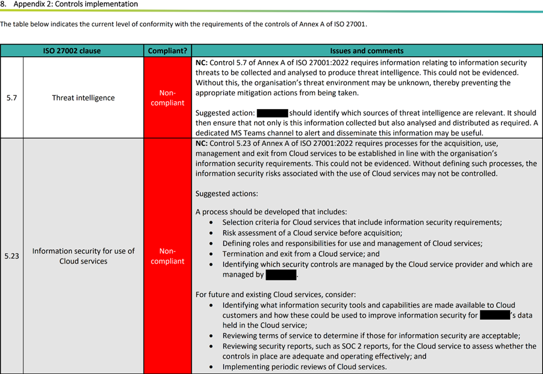
Task: Click the "Termination and exit from a Cloud service" bullet
Action: click(x=301, y=254)
